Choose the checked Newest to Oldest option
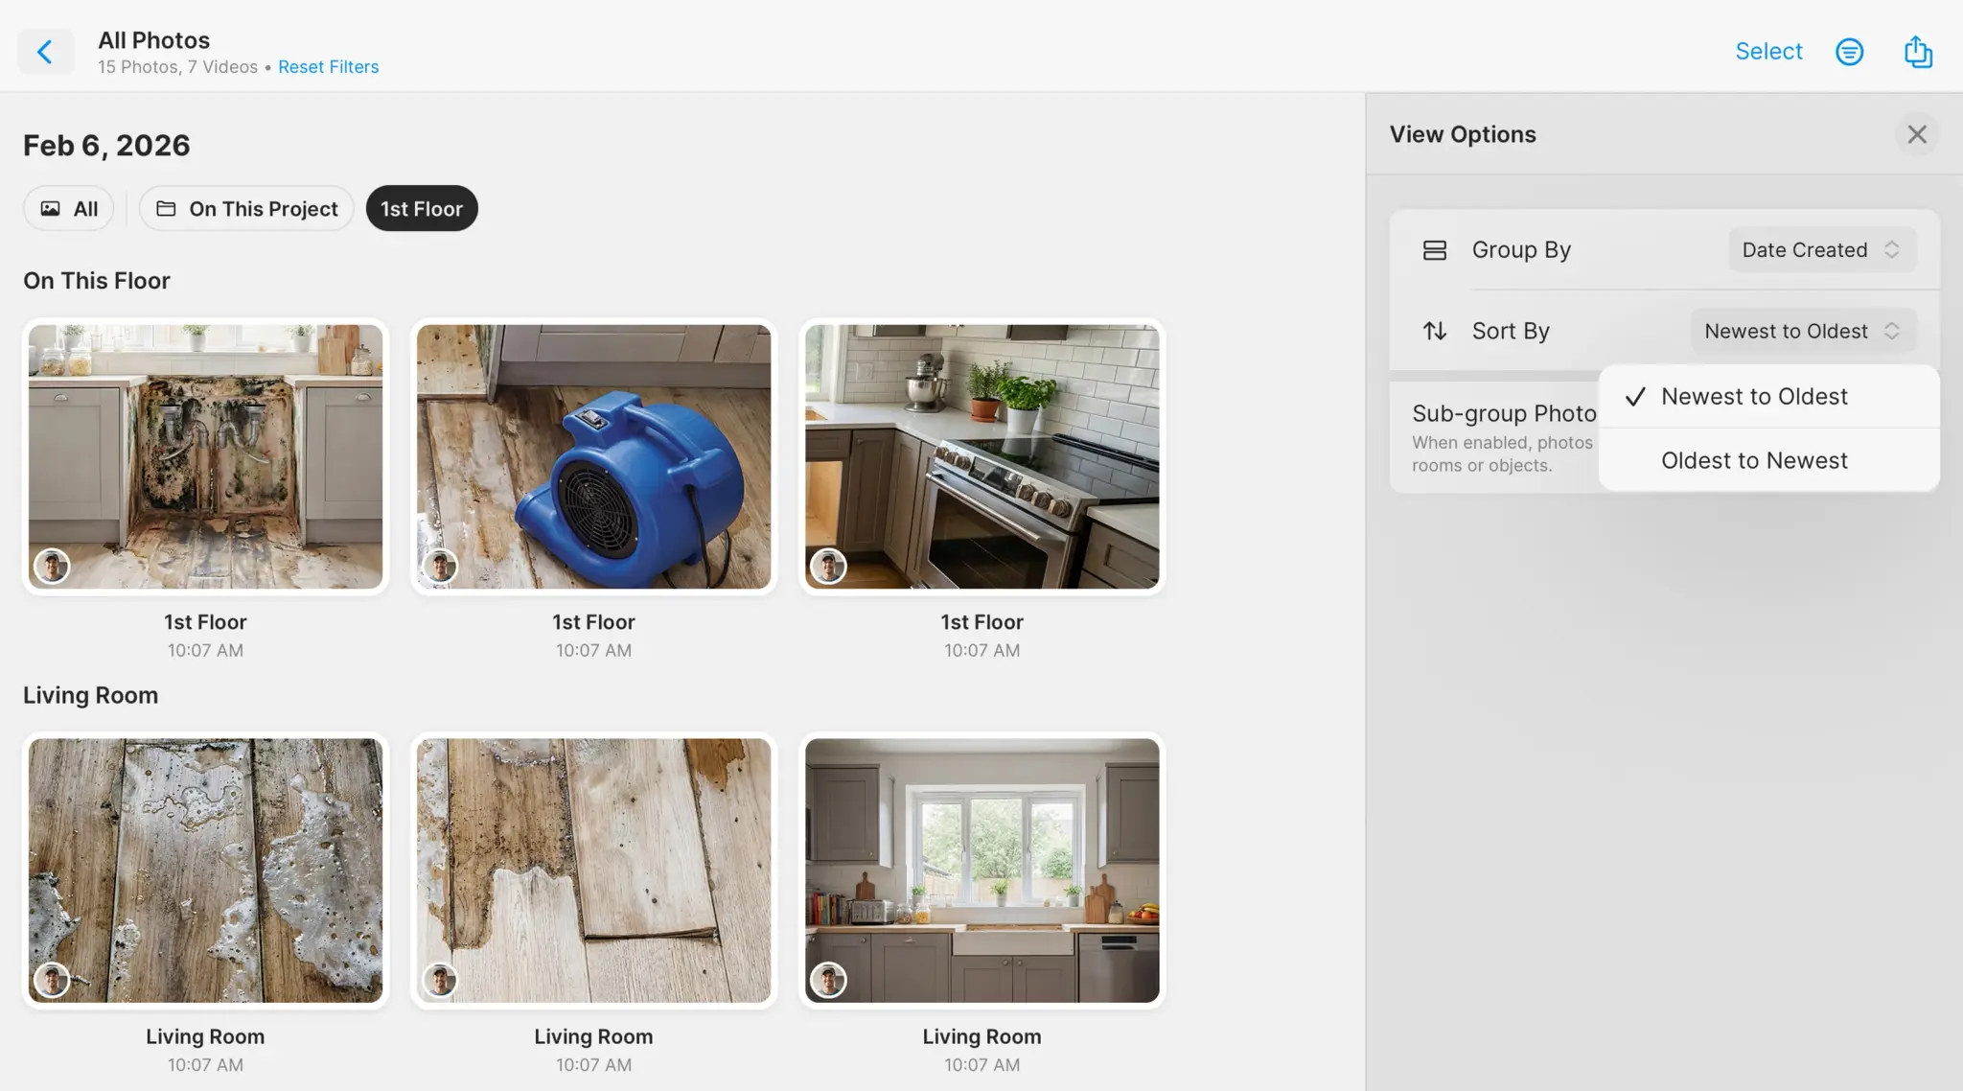This screenshot has width=1963, height=1091. tap(1753, 397)
